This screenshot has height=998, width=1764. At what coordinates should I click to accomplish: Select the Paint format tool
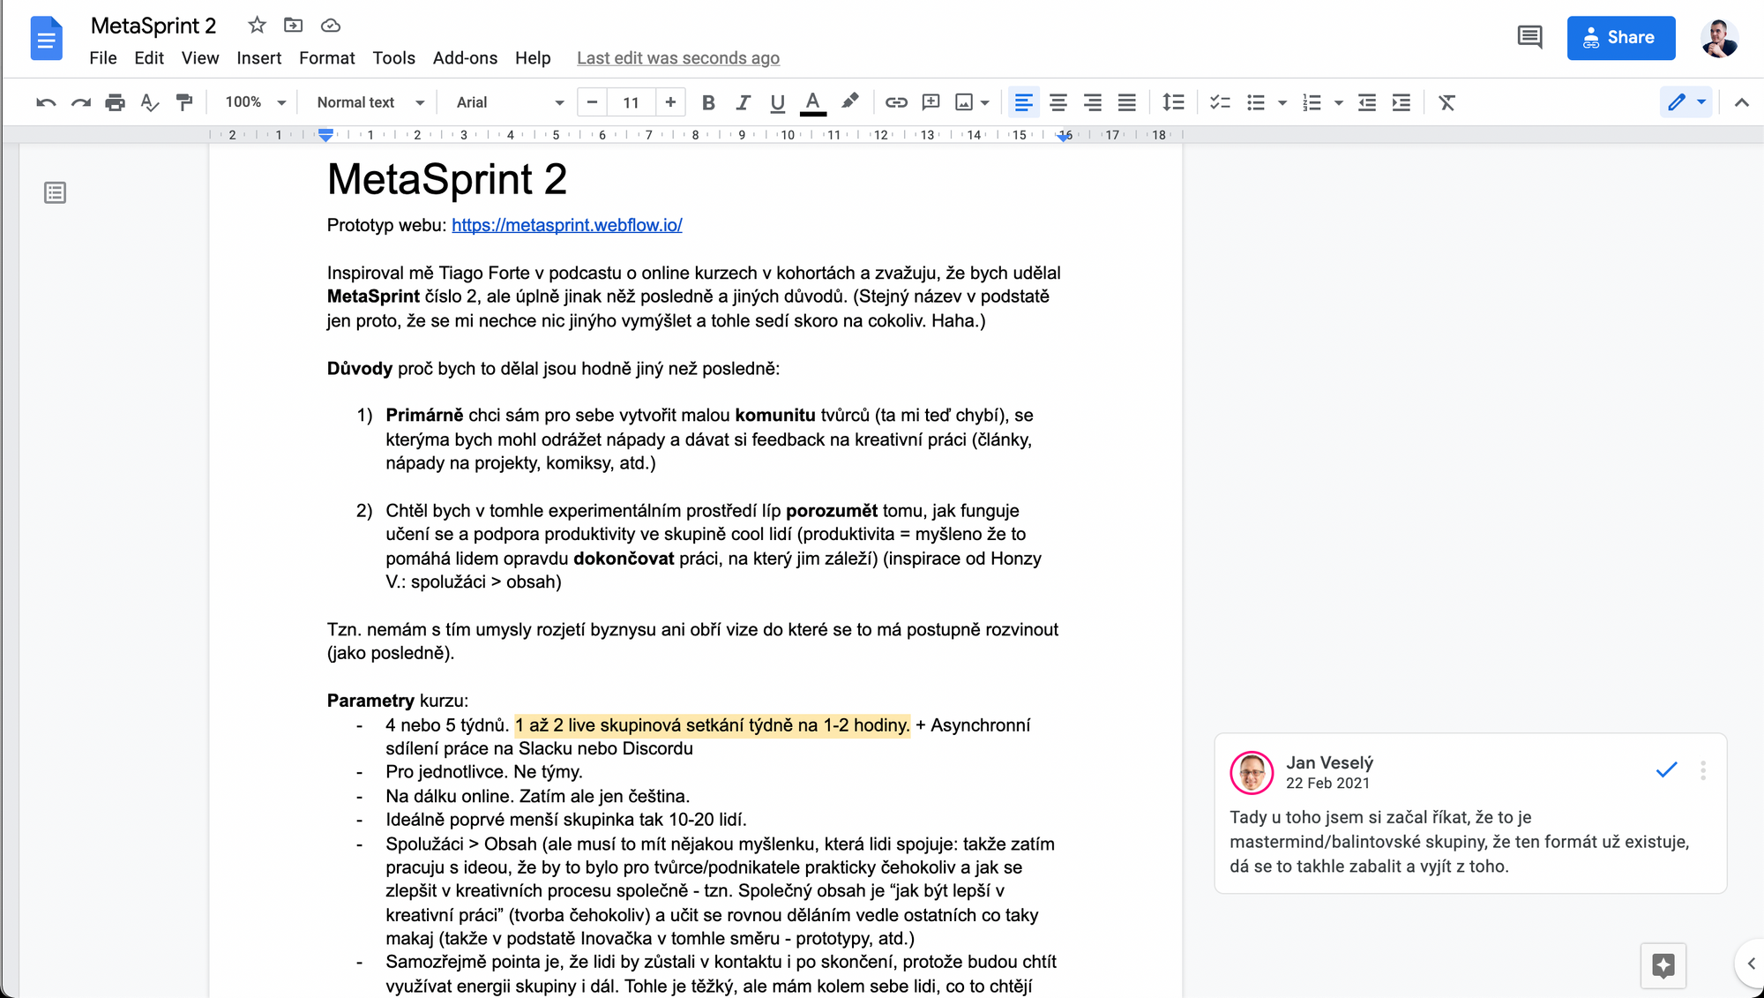pos(184,101)
